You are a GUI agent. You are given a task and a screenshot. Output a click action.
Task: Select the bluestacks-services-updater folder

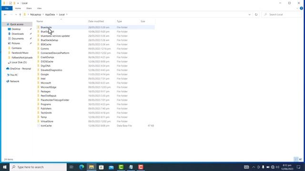coord(55,36)
